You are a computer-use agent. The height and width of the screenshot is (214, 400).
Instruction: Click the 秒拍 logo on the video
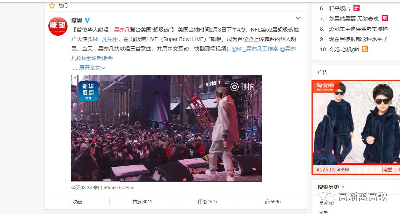[242, 87]
